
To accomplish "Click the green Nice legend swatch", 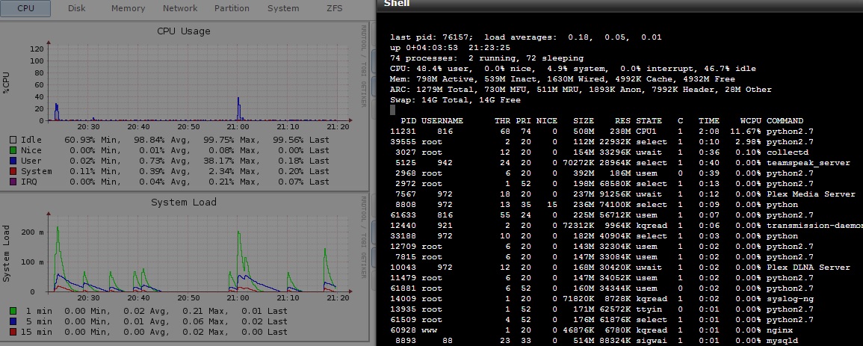I will [x=13, y=150].
